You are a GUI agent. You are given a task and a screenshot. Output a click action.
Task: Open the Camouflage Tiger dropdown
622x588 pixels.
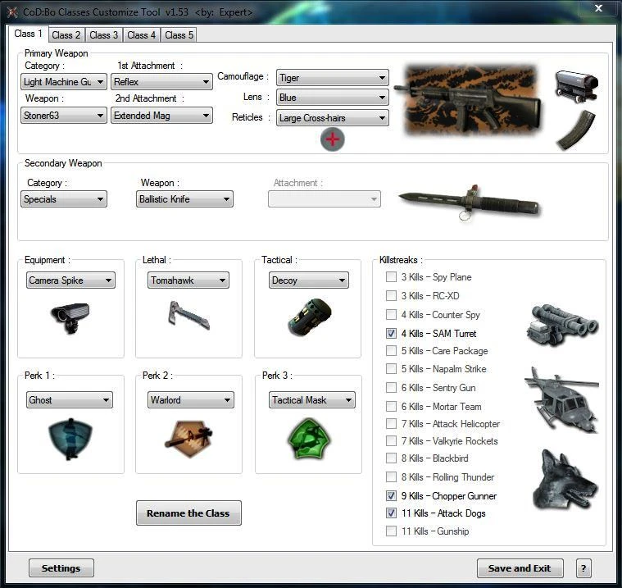coord(333,78)
